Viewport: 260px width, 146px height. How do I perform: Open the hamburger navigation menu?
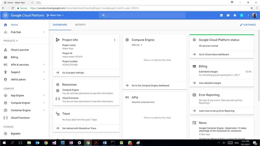pyautogui.click(x=6, y=15)
